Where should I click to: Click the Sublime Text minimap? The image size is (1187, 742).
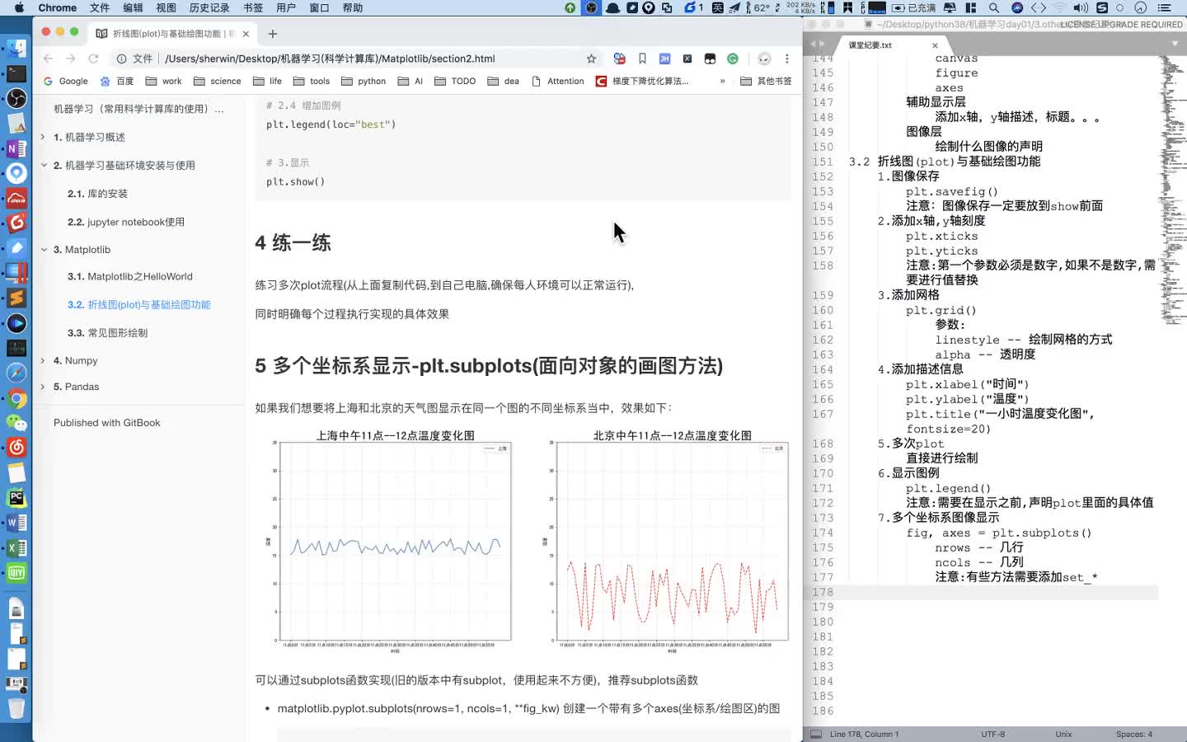(1171, 190)
